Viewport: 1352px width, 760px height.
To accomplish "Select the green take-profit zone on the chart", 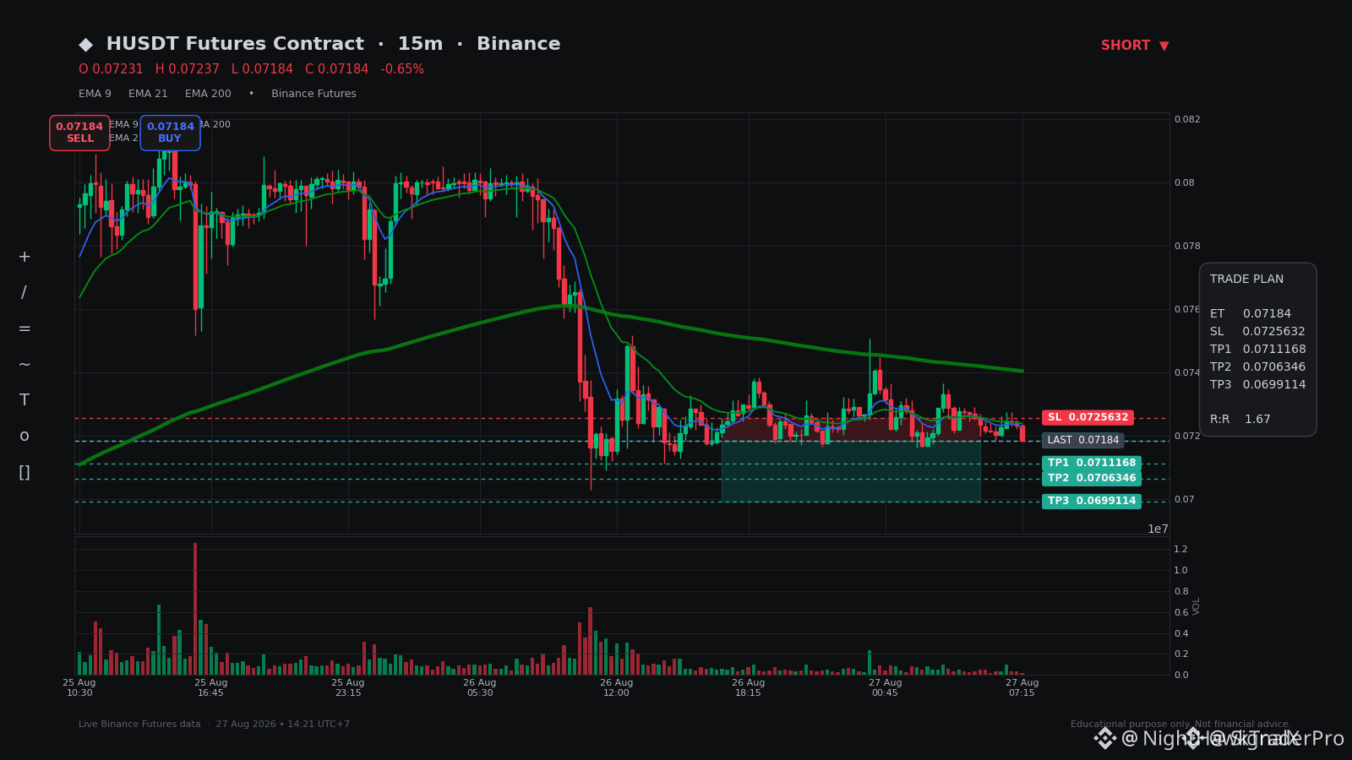I will click(851, 470).
